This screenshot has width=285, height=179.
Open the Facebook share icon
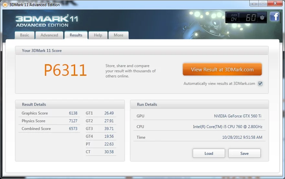pos(274,17)
